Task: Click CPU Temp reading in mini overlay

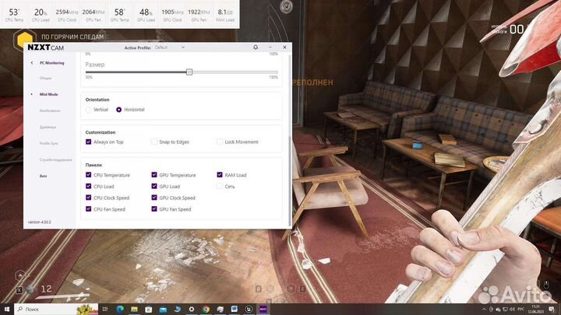Action: pyautogui.click(x=14, y=15)
